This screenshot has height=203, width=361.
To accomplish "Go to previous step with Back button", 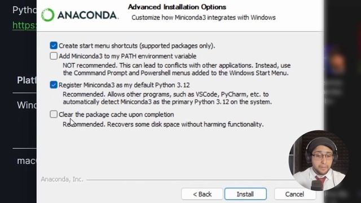I will click(202, 194).
